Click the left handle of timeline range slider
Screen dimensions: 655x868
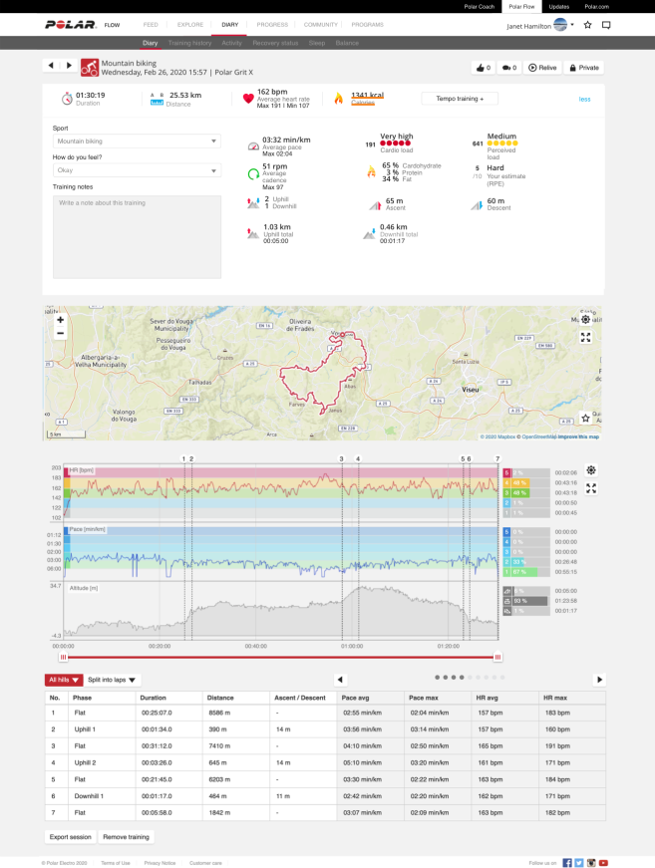64,657
